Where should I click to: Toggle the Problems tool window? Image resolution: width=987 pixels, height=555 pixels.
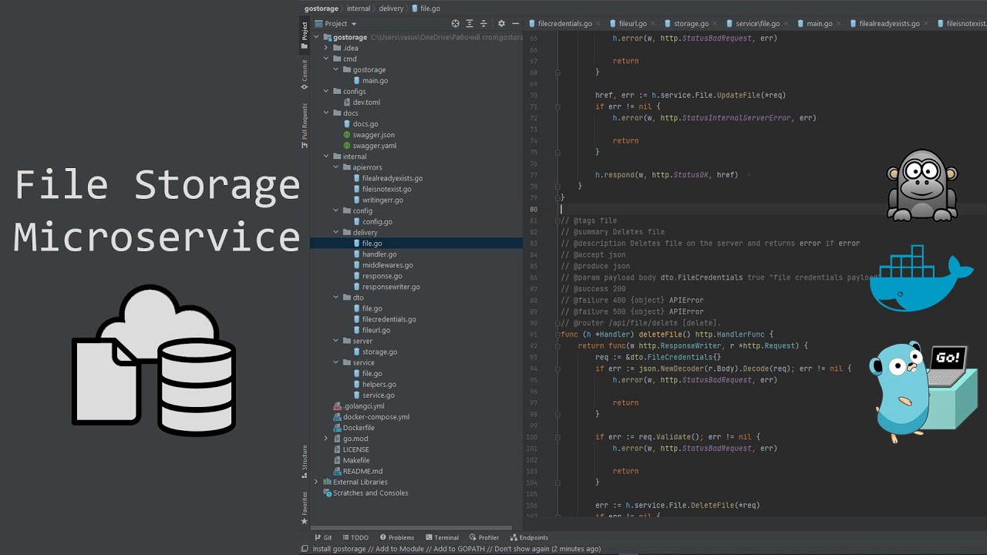pos(396,537)
